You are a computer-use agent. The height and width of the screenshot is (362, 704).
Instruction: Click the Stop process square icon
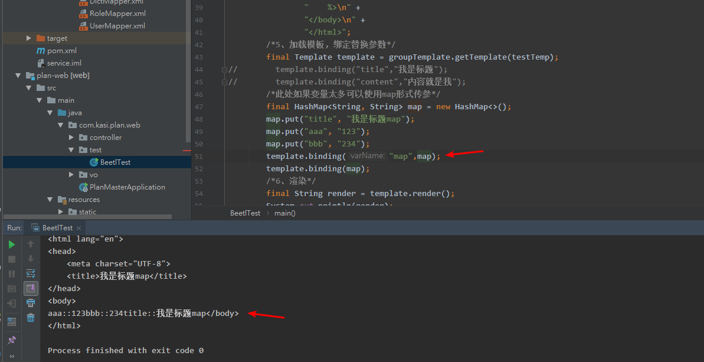12,259
